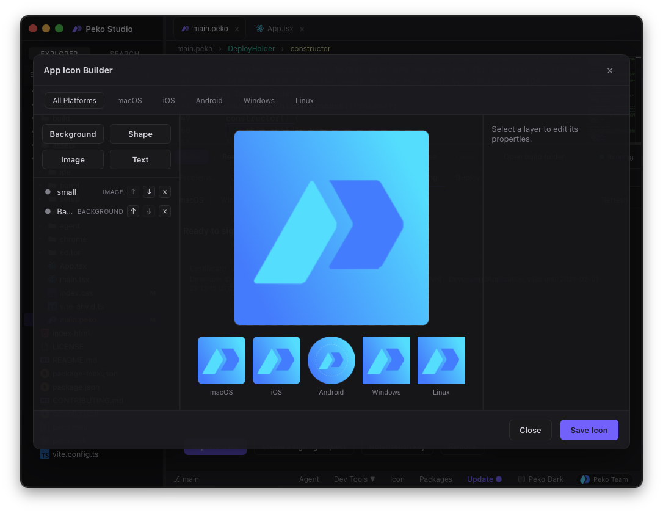Click main.peko in the breadcrumb
Screen dimensions: 663x513
click(195, 49)
